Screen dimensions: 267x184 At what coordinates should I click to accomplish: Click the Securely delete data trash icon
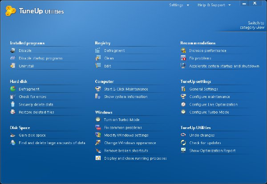[13, 104]
